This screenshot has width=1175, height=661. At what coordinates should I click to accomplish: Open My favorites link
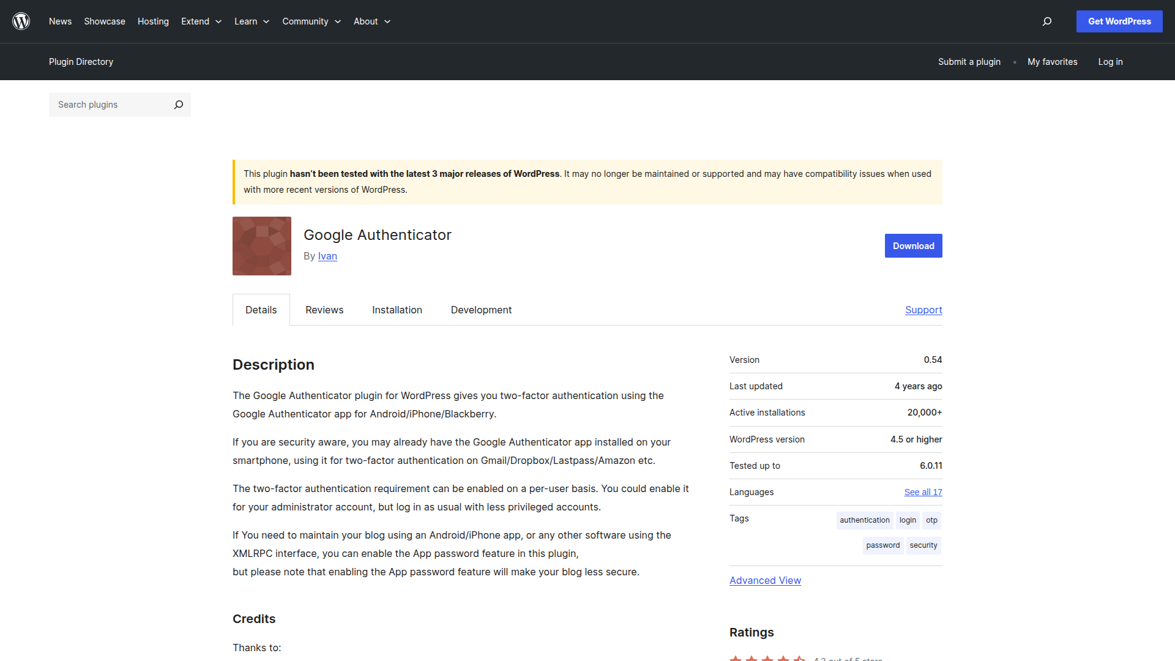(1053, 62)
